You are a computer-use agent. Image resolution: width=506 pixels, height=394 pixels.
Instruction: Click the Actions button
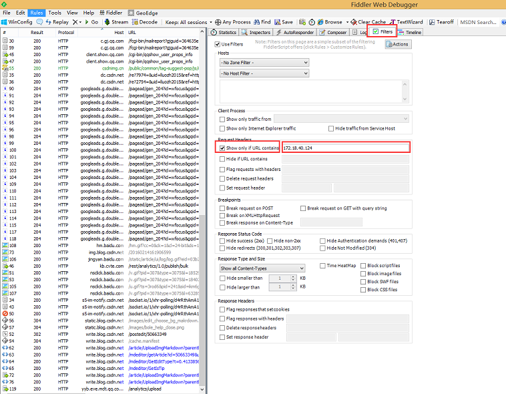click(399, 44)
